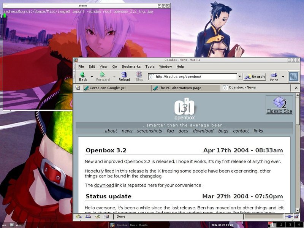The image size is (304, 228).
Task: Open the URL bar history dropdown
Action: tap(240, 77)
